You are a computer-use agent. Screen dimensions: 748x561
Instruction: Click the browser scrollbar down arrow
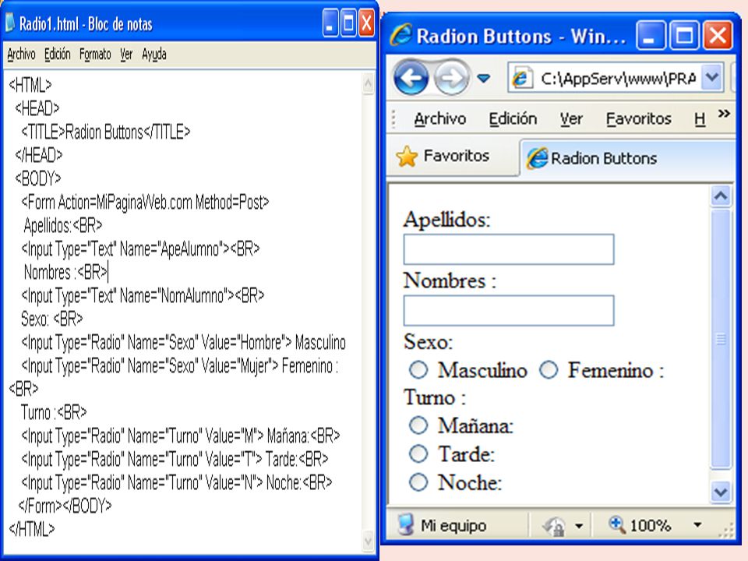pos(721,492)
